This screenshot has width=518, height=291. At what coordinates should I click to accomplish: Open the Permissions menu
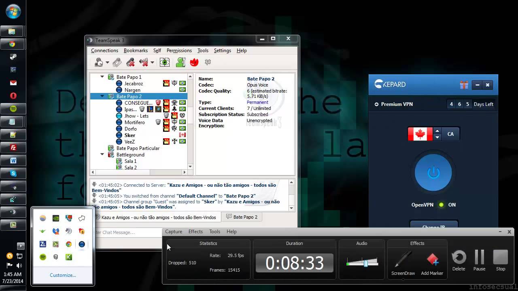click(179, 51)
